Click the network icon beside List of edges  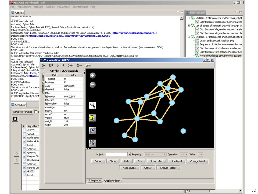pyautogui.click(x=193, y=26)
